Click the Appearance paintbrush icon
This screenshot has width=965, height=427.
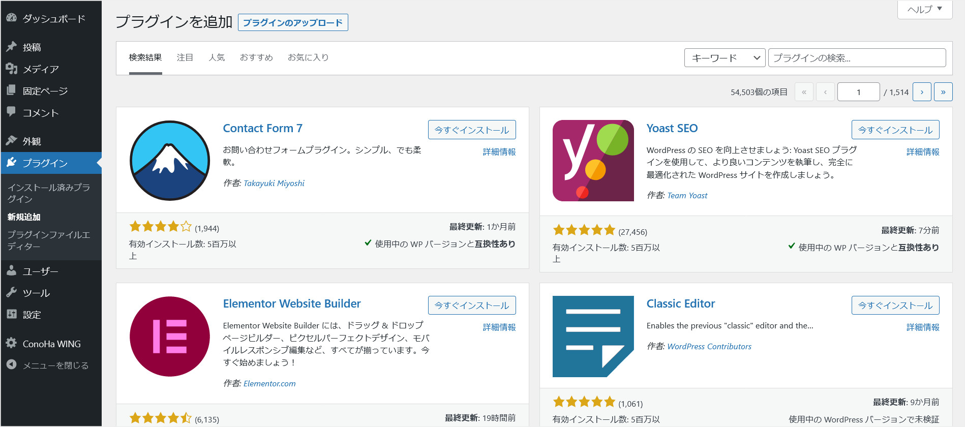(x=11, y=141)
